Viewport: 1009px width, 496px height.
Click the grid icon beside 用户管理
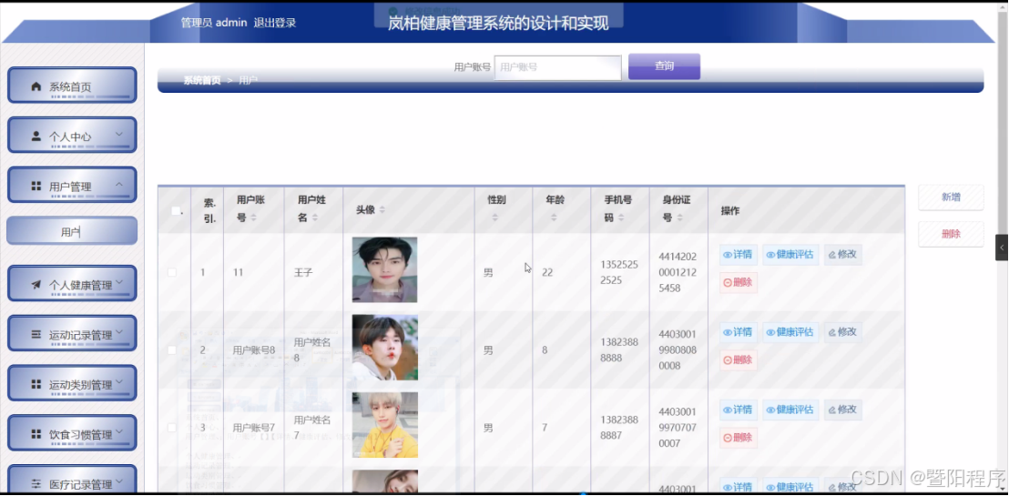coord(36,186)
